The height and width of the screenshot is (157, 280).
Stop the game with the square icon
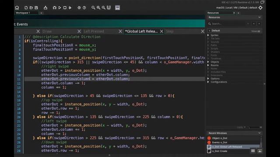pyautogui.click(x=65, y=8)
